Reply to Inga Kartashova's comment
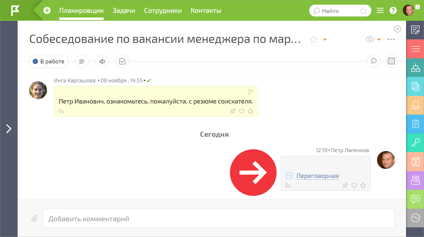The height and width of the screenshot is (237, 424). pyautogui.click(x=61, y=111)
